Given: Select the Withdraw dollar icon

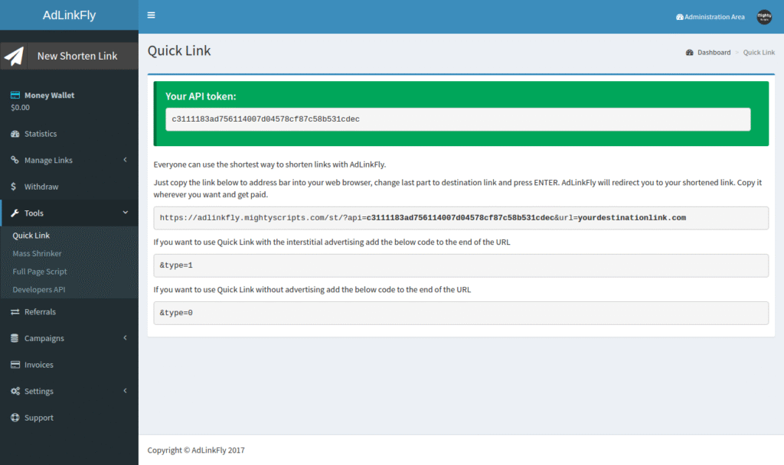Looking at the screenshot, I should click(15, 186).
